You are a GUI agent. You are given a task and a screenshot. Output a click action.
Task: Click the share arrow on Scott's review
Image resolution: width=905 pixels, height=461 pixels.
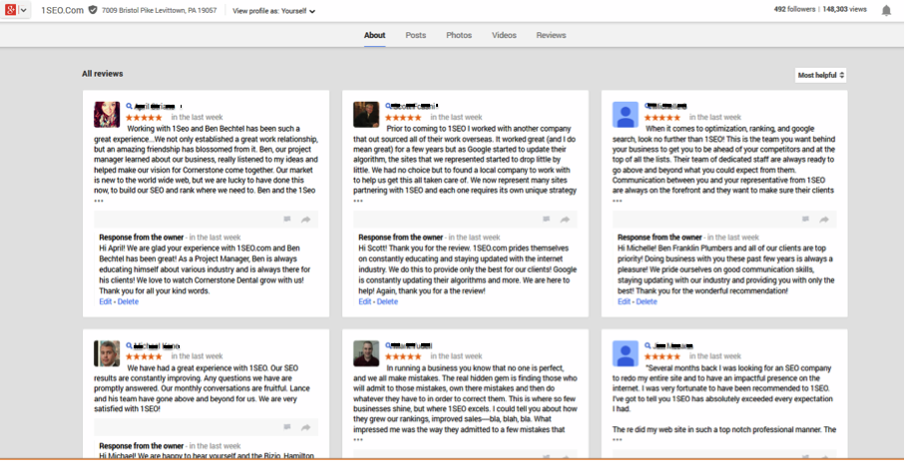(565, 220)
